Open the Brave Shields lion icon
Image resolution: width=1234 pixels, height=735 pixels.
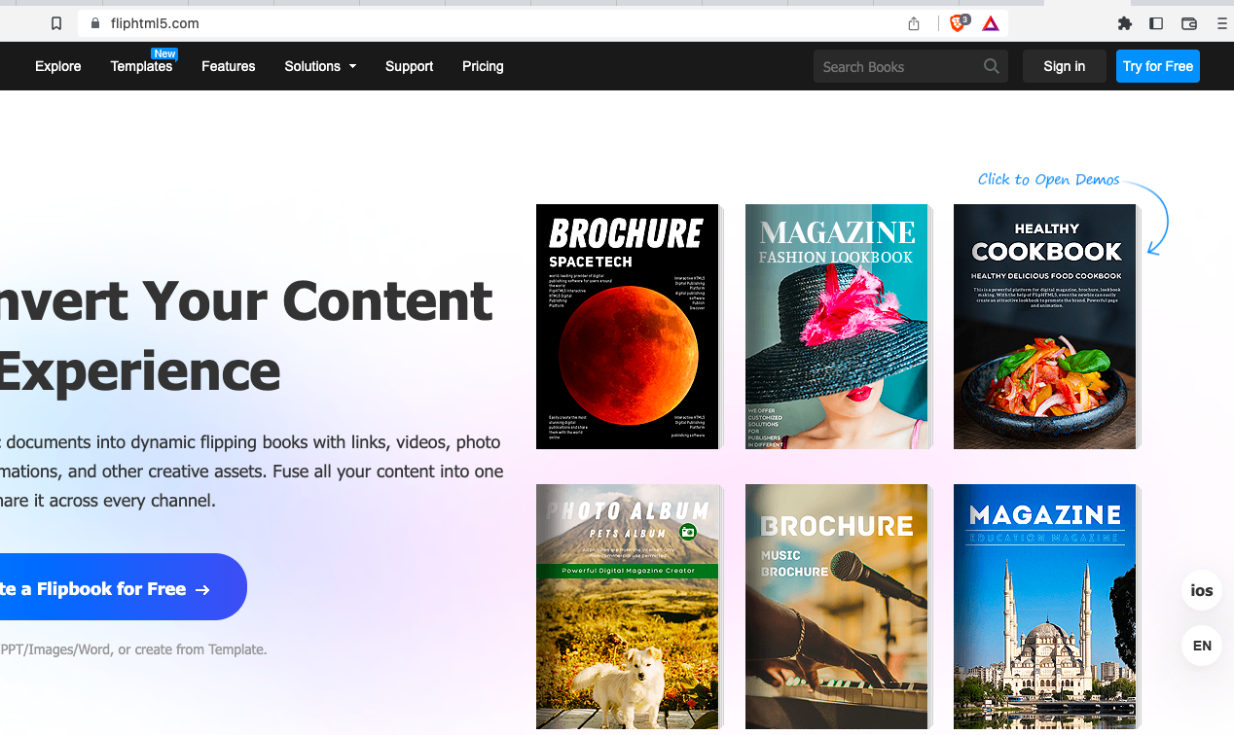pos(960,23)
